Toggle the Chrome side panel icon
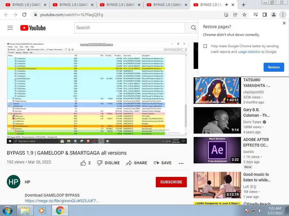289x216 pixels. (265, 15)
